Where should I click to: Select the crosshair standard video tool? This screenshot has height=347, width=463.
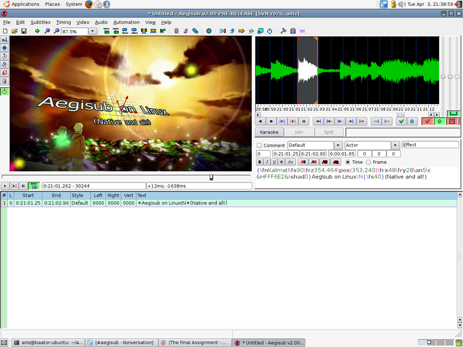click(x=5, y=39)
